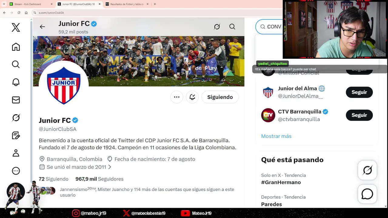Image resolution: width=388 pixels, height=218 pixels.
Task: Click the 59,2 mil posts text
Action: click(x=73, y=32)
